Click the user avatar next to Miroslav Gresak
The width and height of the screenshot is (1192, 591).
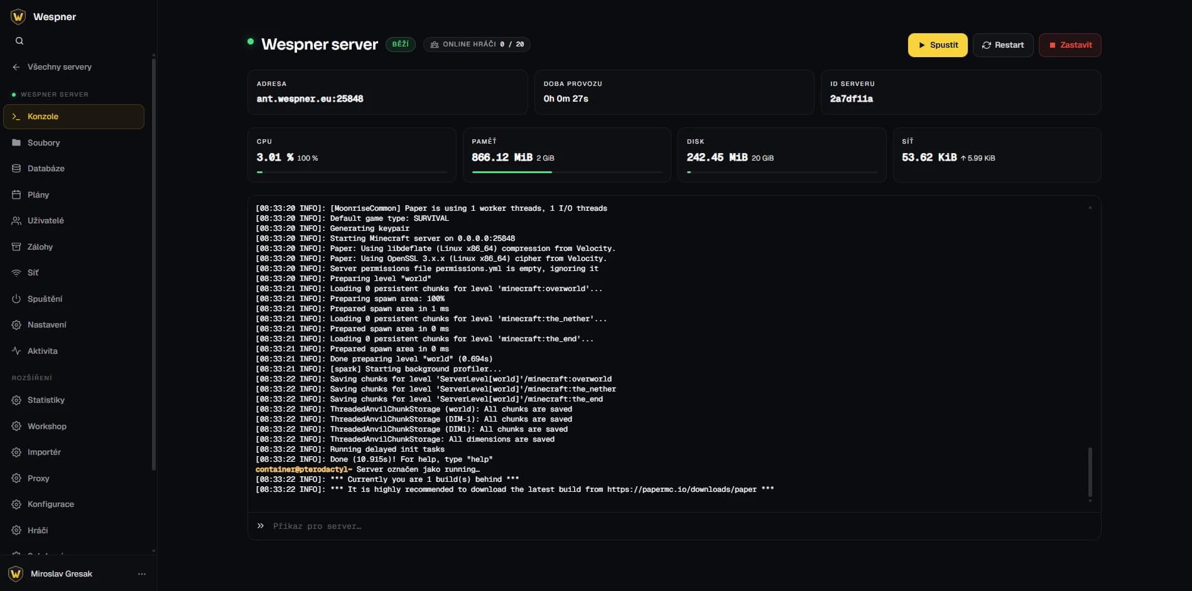16,574
